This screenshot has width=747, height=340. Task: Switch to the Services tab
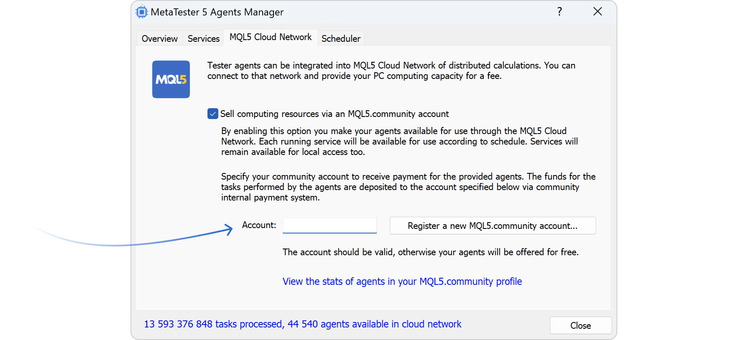click(x=204, y=38)
